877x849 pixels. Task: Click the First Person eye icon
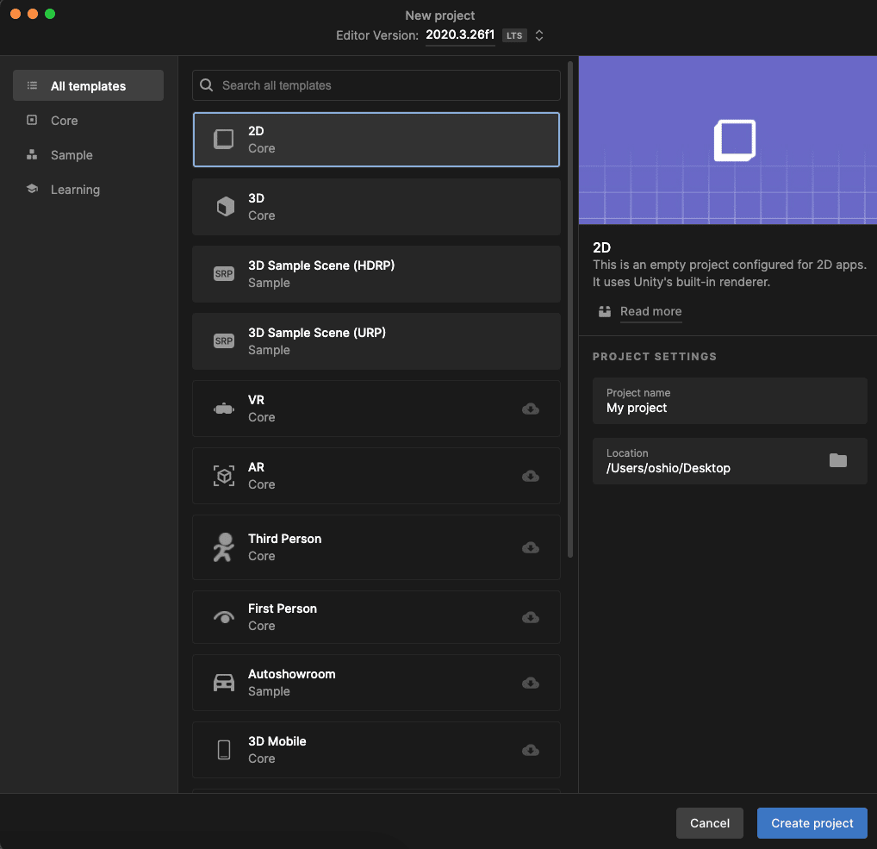pyautogui.click(x=224, y=617)
